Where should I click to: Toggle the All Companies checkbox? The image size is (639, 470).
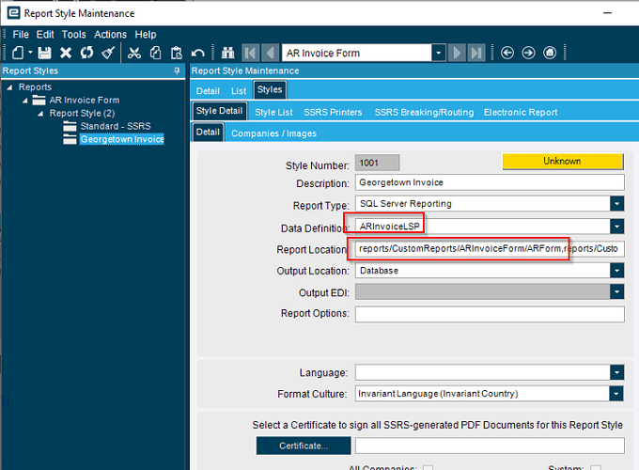[428, 467]
